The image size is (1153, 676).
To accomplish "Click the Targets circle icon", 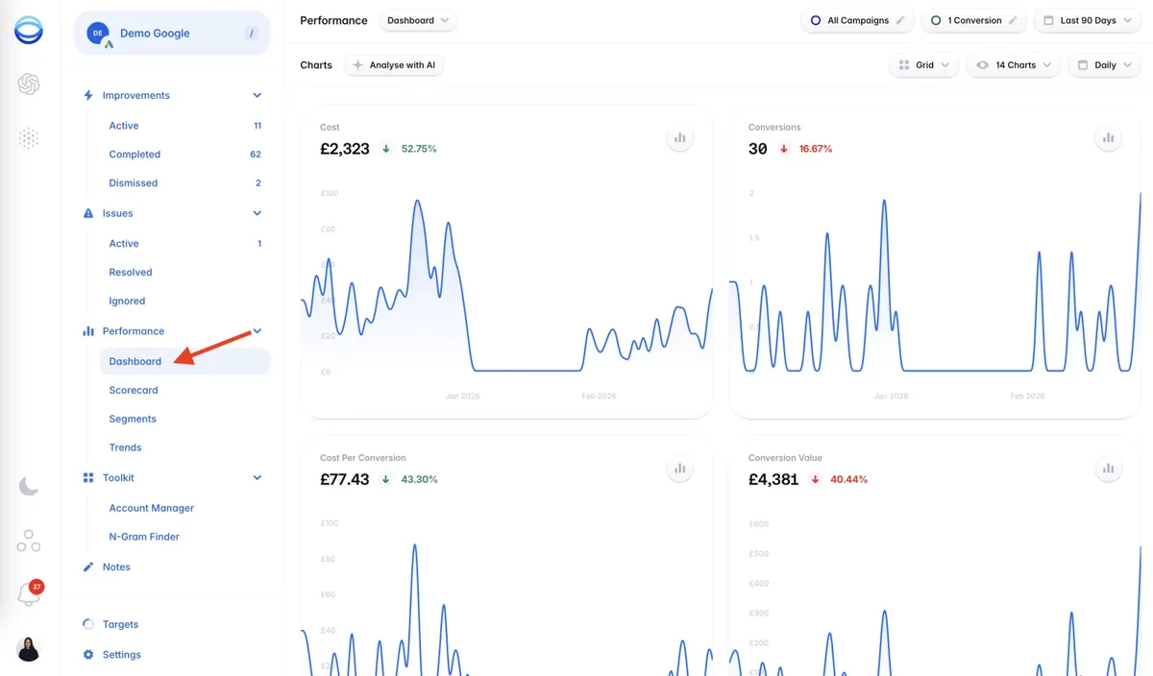I will point(88,624).
